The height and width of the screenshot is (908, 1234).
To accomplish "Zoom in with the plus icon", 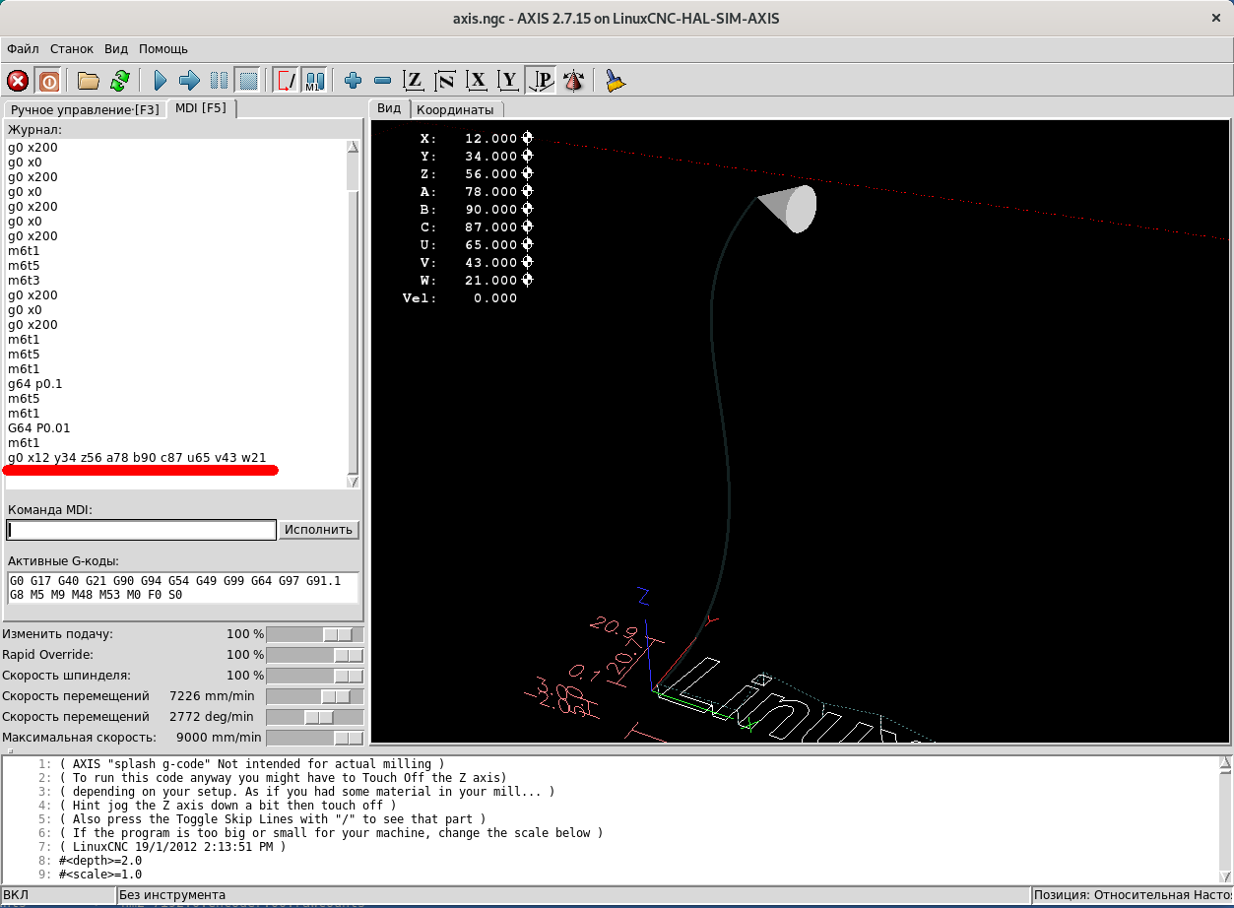I will pyautogui.click(x=353, y=81).
